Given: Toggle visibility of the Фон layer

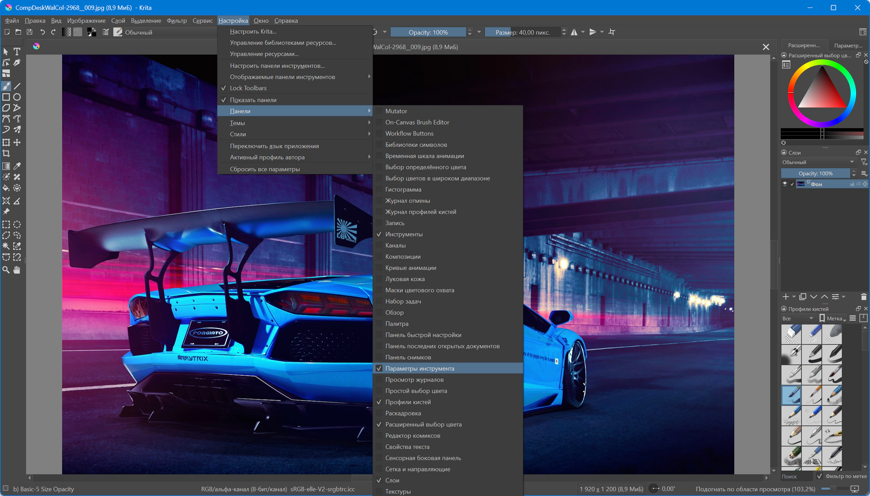Looking at the screenshot, I should coord(785,184).
